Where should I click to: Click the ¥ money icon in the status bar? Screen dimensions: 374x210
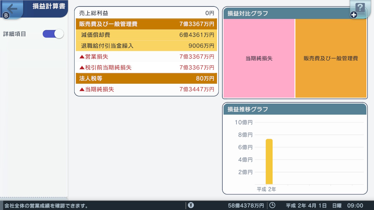(191, 205)
